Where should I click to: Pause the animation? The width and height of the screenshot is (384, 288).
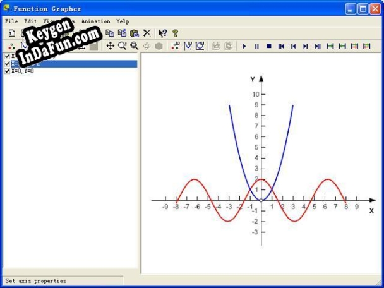pos(256,46)
